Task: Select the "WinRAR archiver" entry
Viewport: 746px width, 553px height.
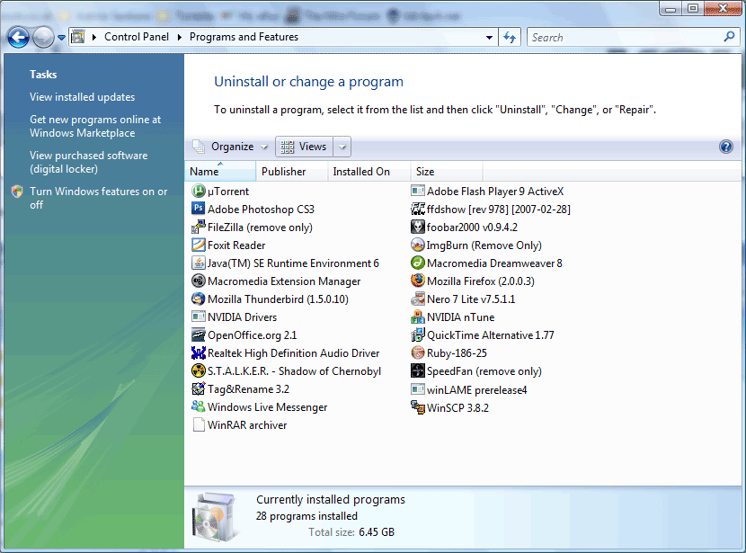Action: 239,425
